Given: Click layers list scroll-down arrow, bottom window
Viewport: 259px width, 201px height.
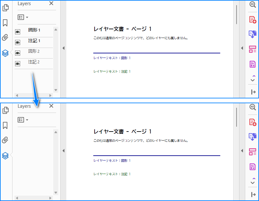Looking at the screenshot, I should [56, 193].
